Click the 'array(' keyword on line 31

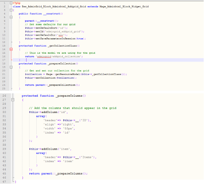click(42, 116)
